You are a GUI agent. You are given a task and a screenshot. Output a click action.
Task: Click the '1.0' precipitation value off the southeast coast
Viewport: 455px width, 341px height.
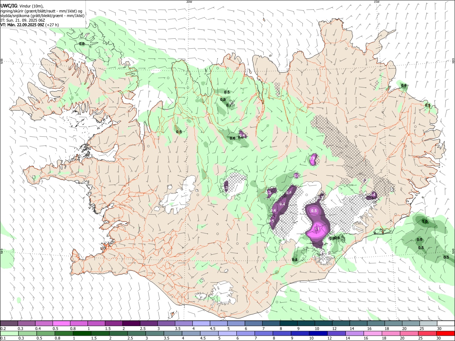click(424, 222)
